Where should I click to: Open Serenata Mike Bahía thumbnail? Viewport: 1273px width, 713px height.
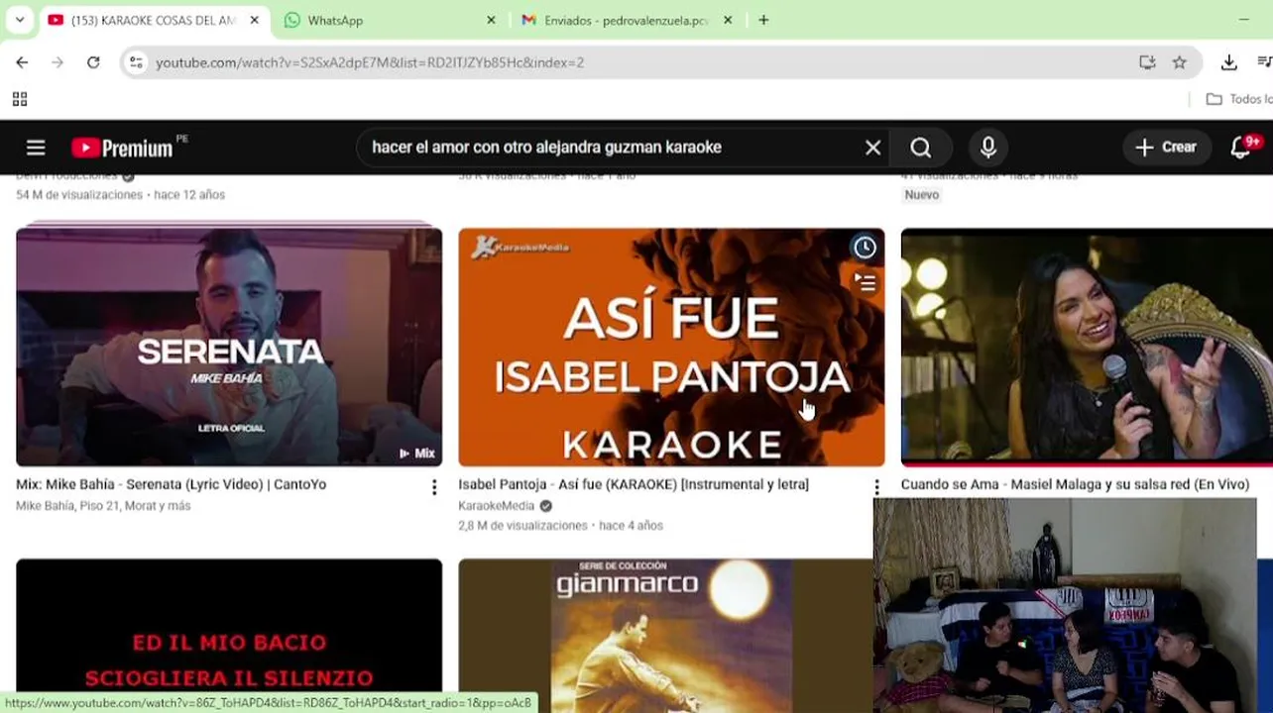[x=229, y=347]
